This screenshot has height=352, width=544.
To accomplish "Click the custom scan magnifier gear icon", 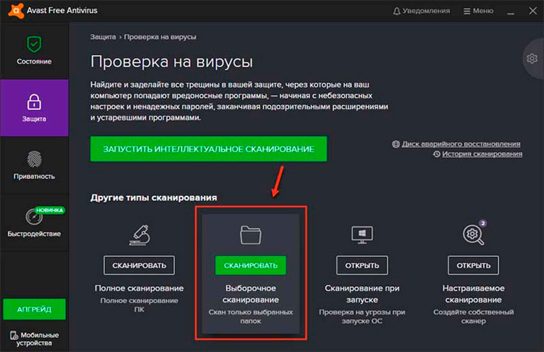I will pos(473,235).
